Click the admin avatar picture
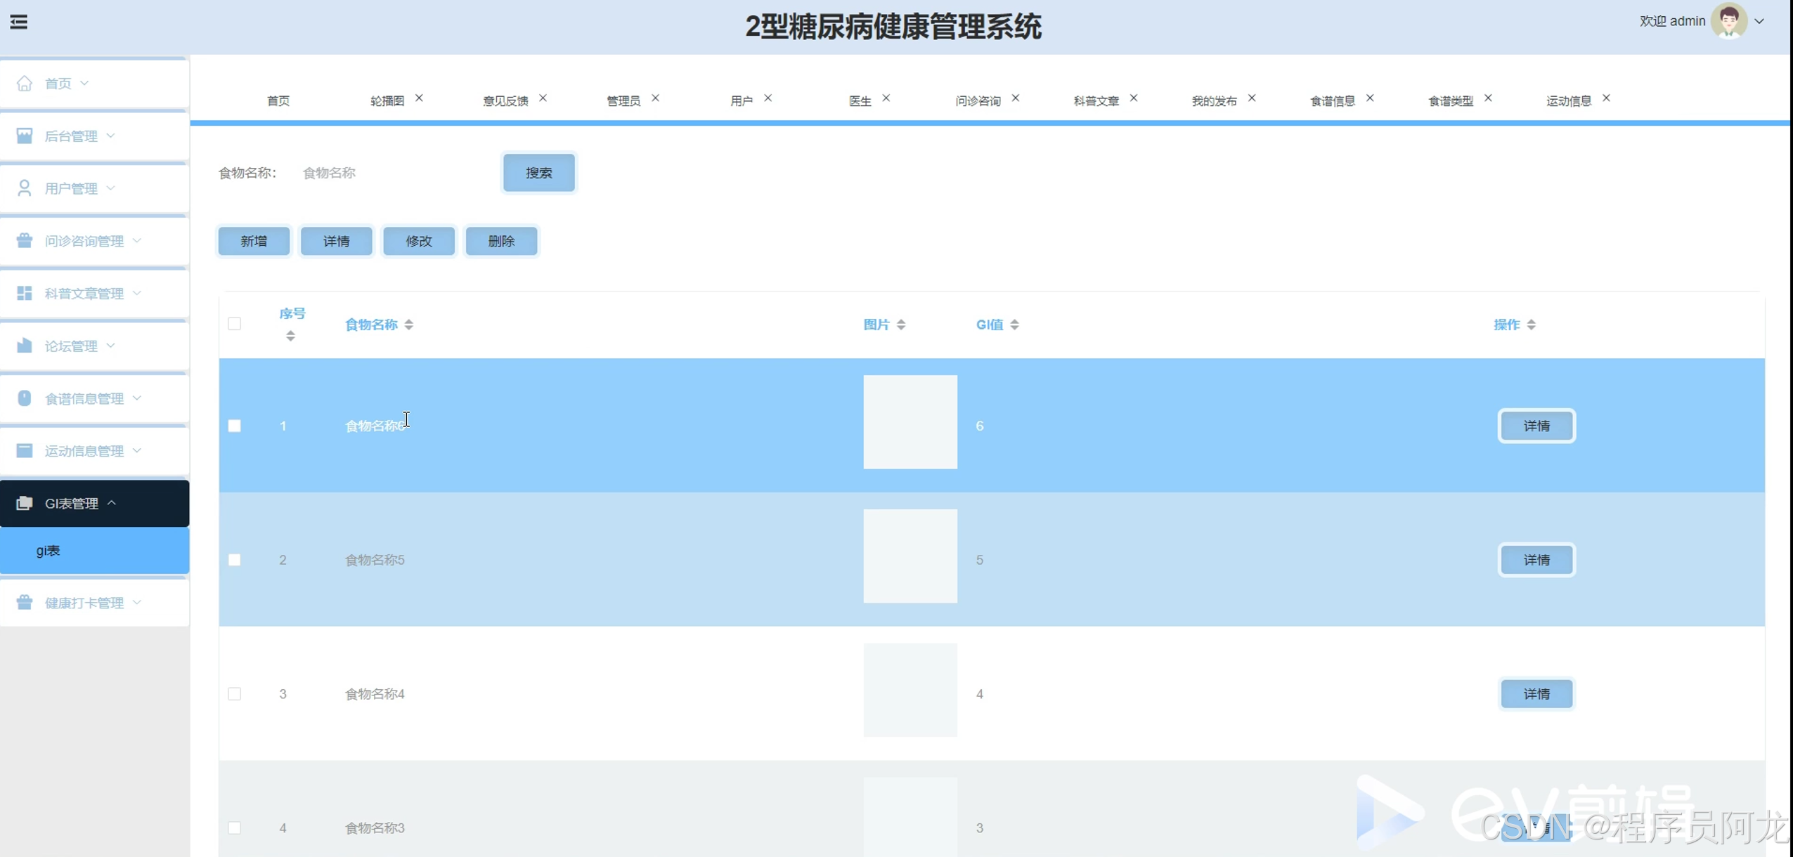 (1728, 21)
